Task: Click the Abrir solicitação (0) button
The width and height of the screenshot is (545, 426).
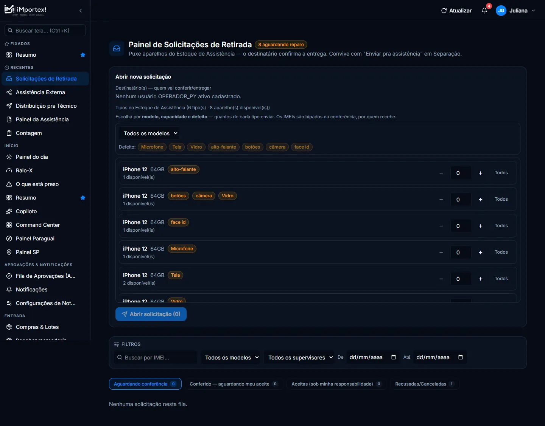Action: [151, 314]
